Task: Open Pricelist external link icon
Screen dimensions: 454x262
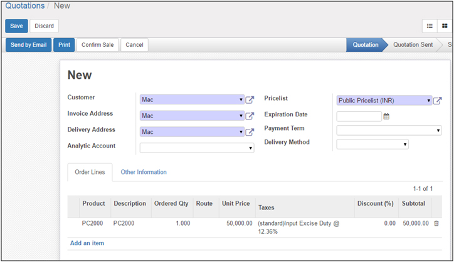Action: pos(438,101)
